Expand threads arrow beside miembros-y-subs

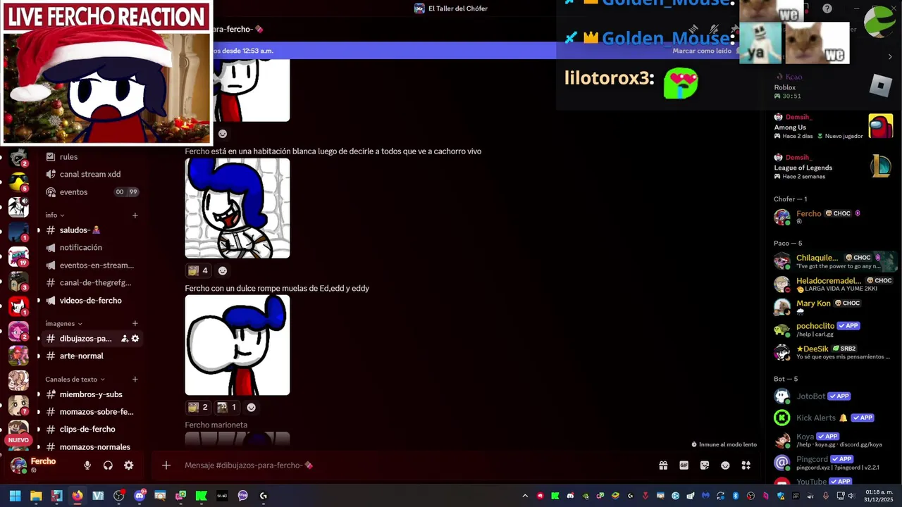[39, 395]
